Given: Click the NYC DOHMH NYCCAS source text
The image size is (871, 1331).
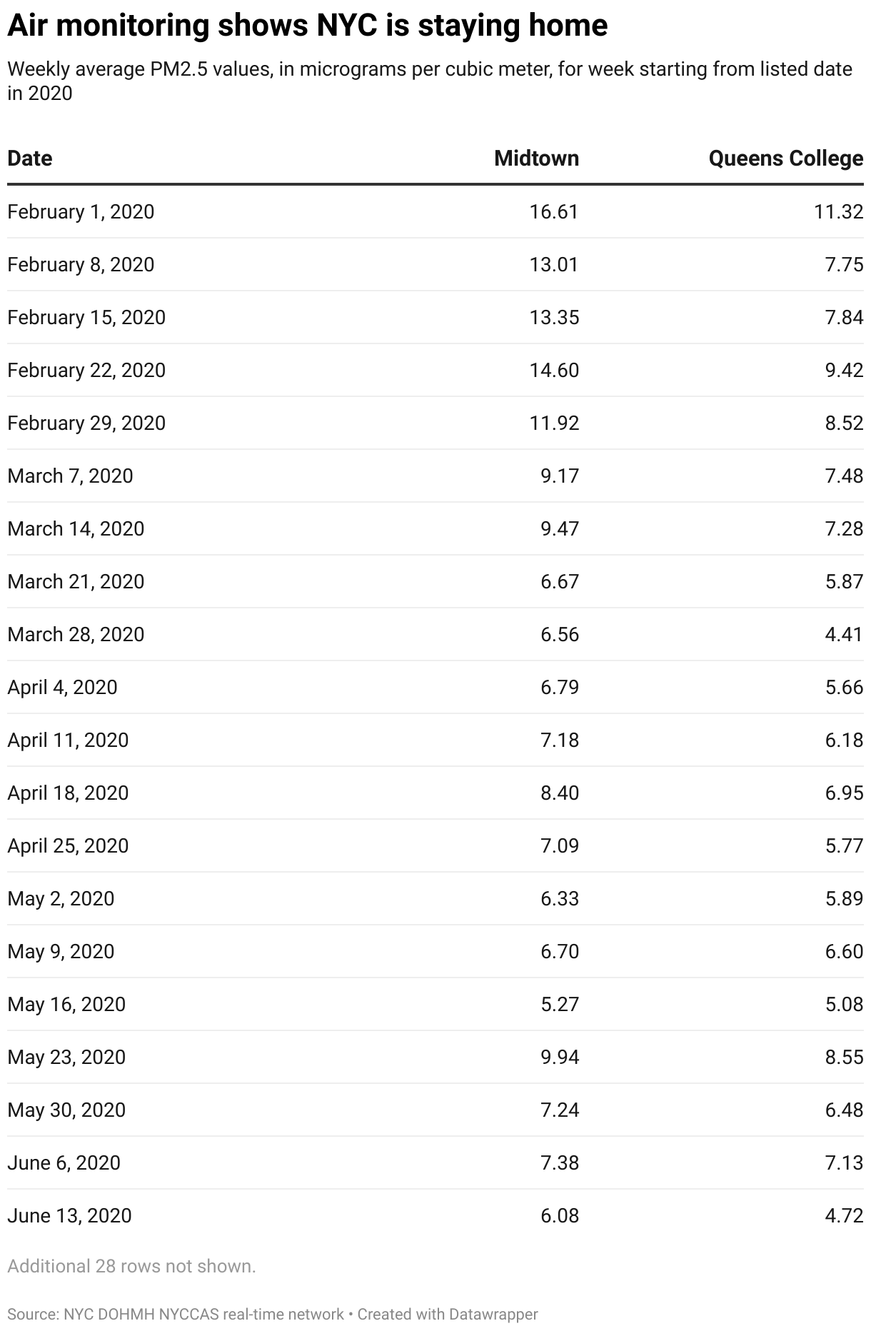Looking at the screenshot, I should (203, 1314).
